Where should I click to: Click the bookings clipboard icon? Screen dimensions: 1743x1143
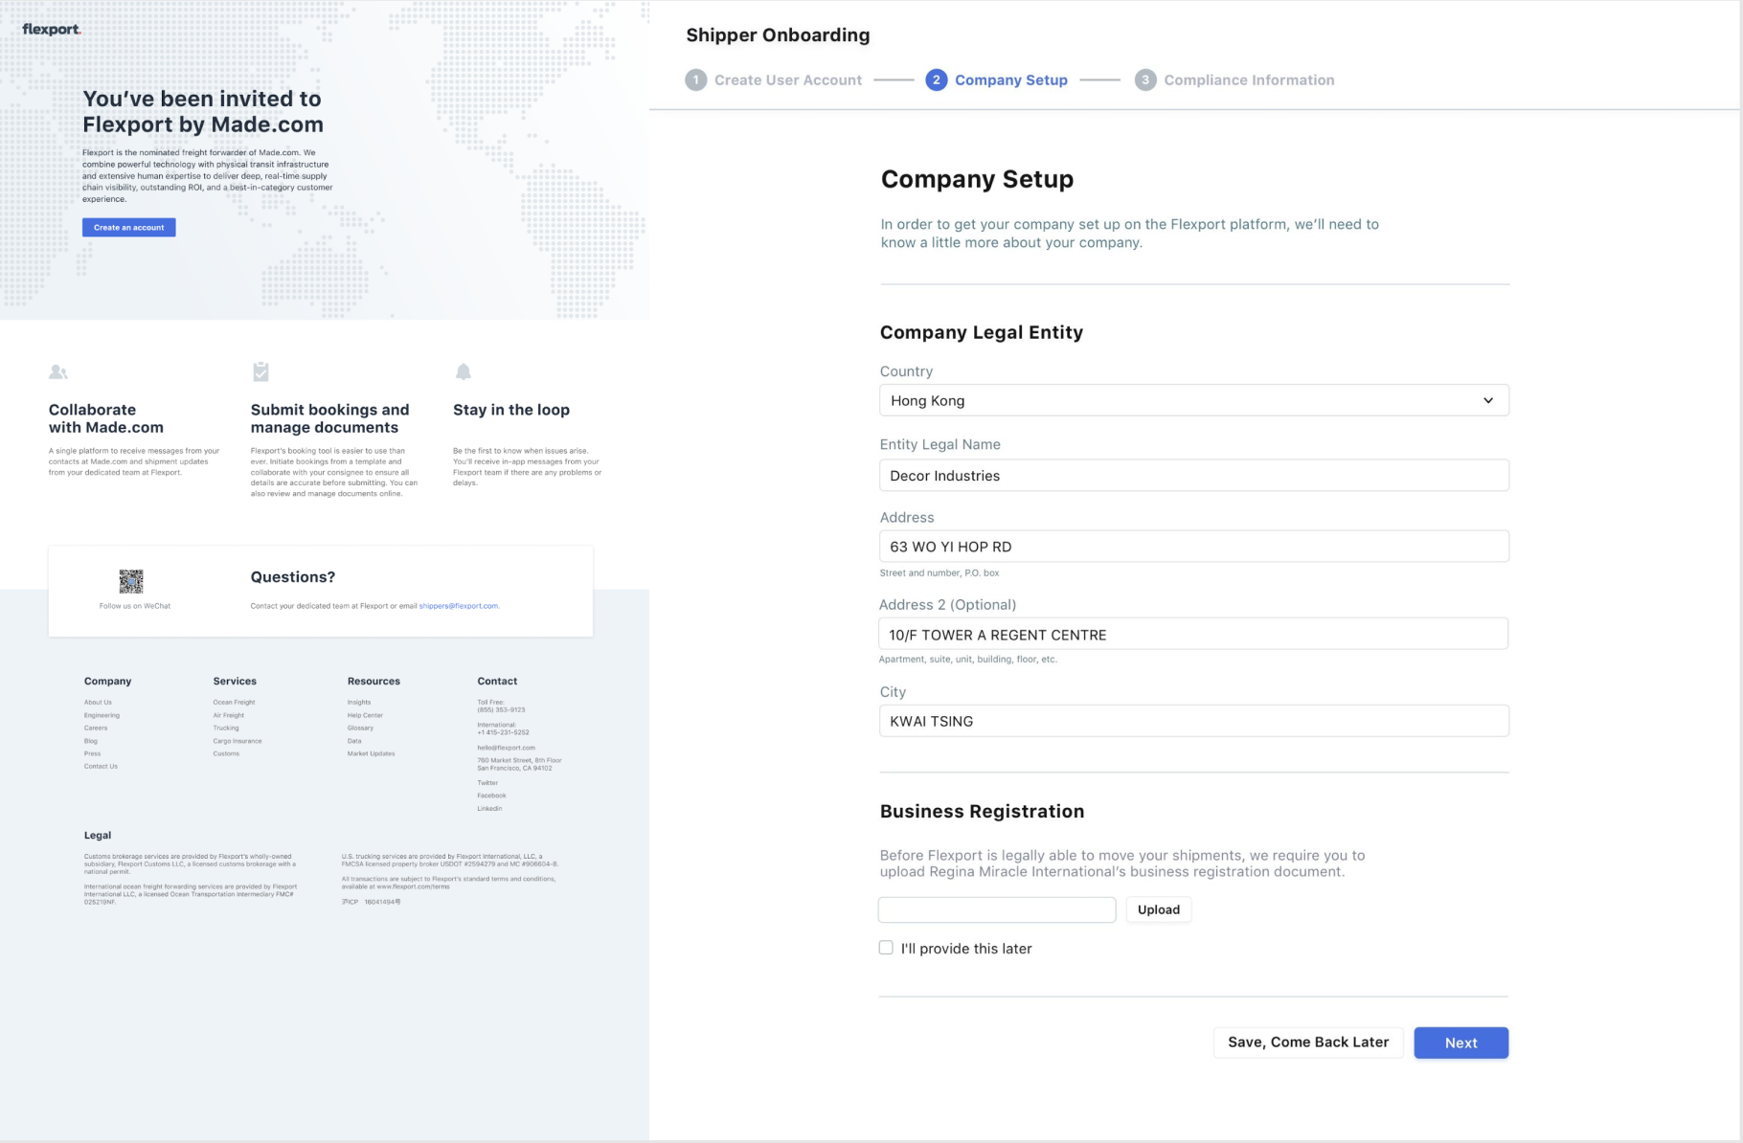coord(260,371)
